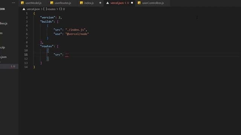241x135 pixels.
Task: Click the Vercel triangle icon on vercel.json tab
Action: coord(108,3)
